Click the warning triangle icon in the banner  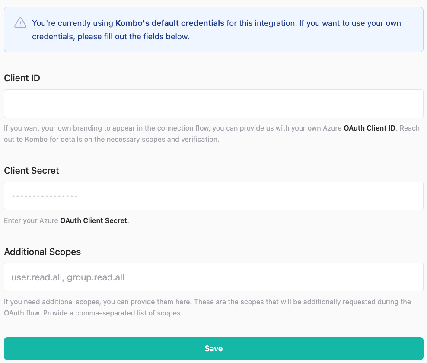click(x=20, y=23)
